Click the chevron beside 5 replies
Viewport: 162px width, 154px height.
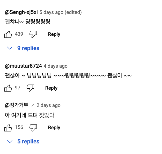[10, 142]
